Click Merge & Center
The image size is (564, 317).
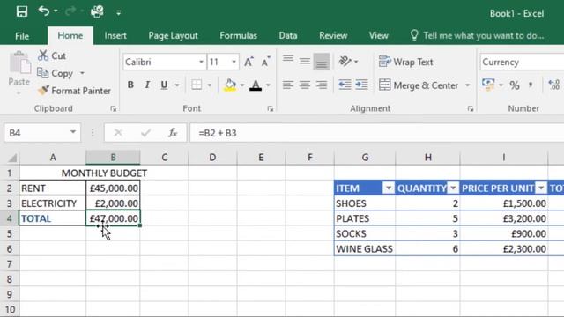[x=419, y=85]
